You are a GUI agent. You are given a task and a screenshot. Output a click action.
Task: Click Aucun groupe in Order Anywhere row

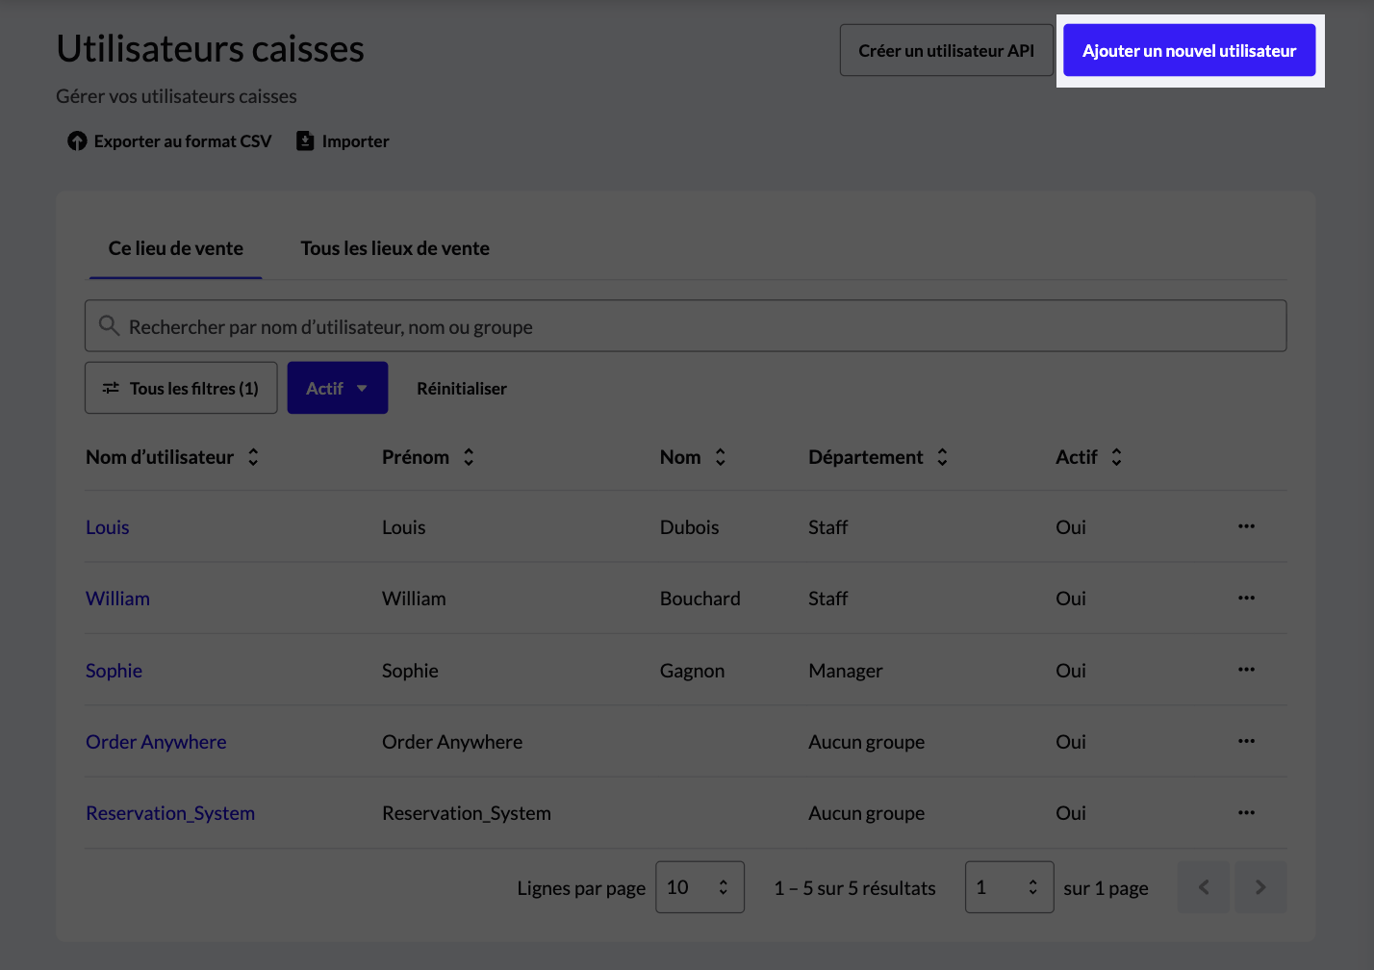tap(866, 742)
